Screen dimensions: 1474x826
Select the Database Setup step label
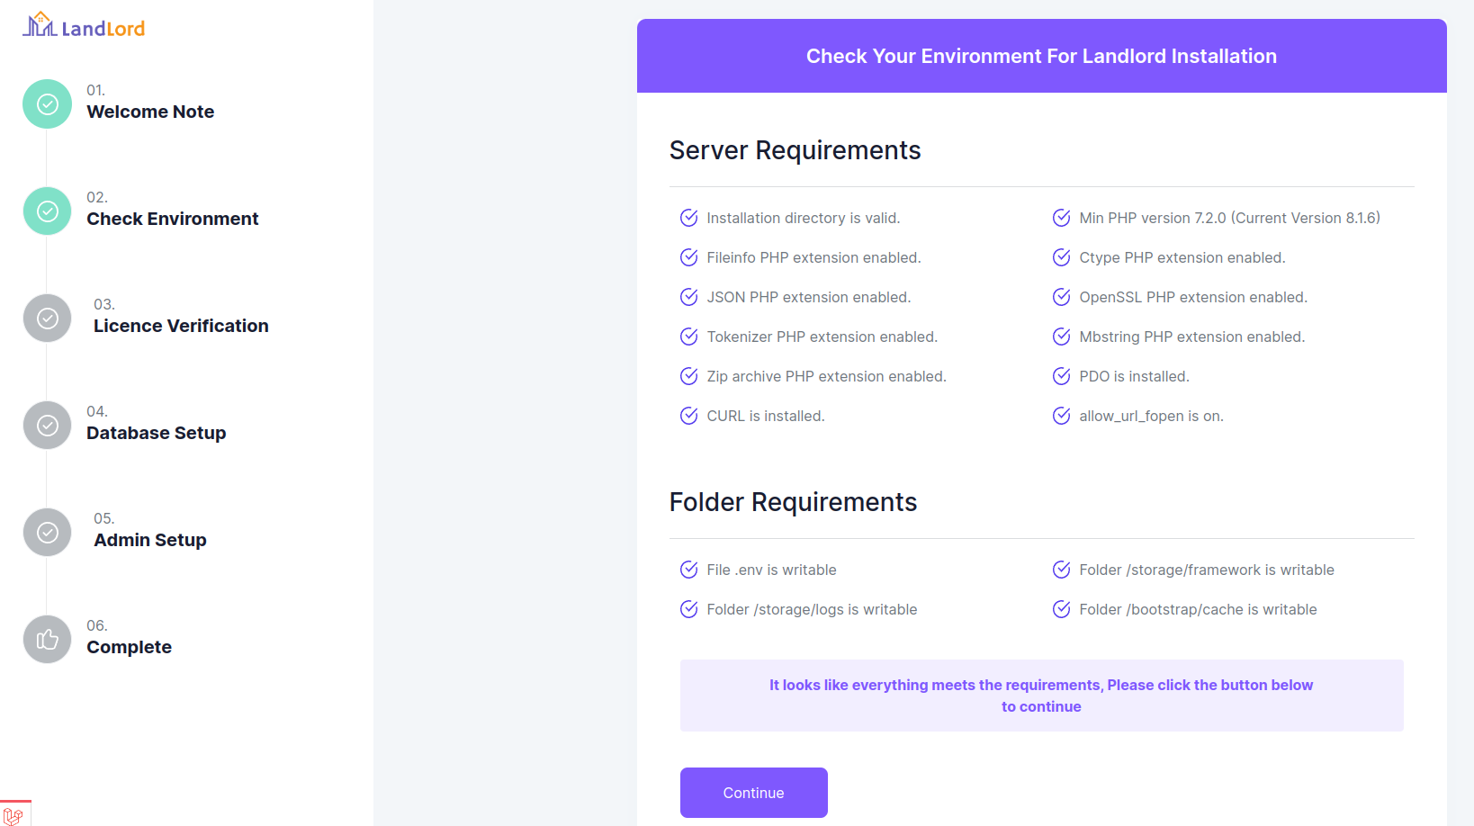156,433
